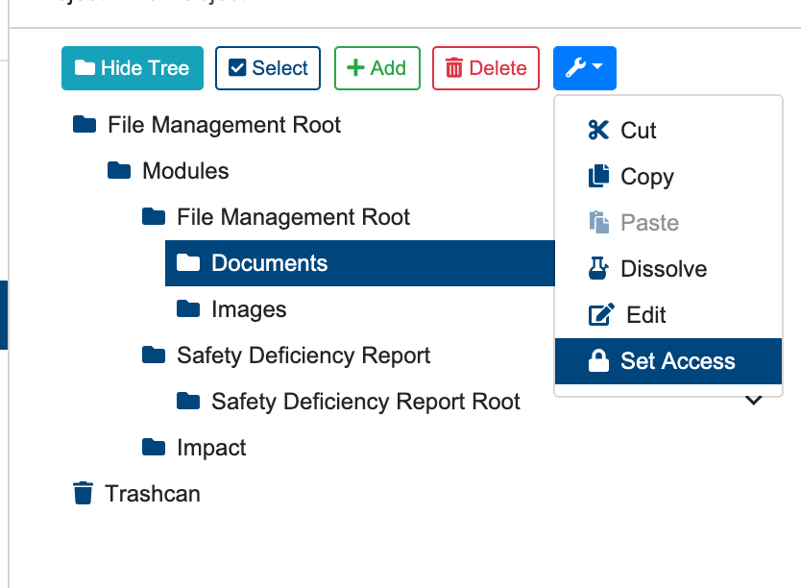The height and width of the screenshot is (588, 801).
Task: Click the Edit pencil icon
Action: pos(601,315)
